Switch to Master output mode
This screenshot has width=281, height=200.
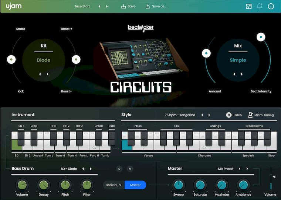tap(135, 185)
